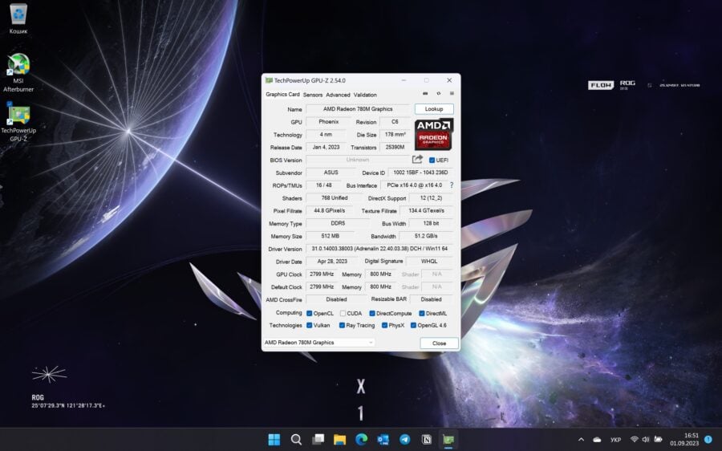Toggle the PhysX checkbox
This screenshot has height=451, width=722.
pyautogui.click(x=384, y=325)
